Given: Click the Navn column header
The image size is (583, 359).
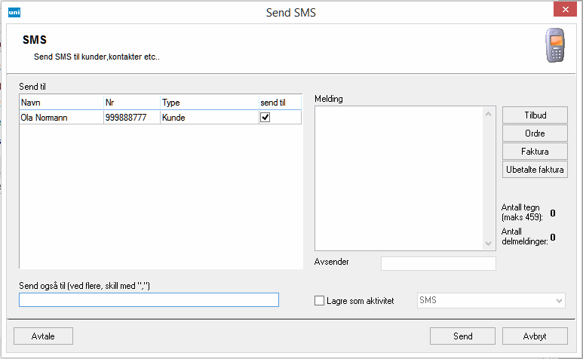Looking at the screenshot, I should [61, 103].
